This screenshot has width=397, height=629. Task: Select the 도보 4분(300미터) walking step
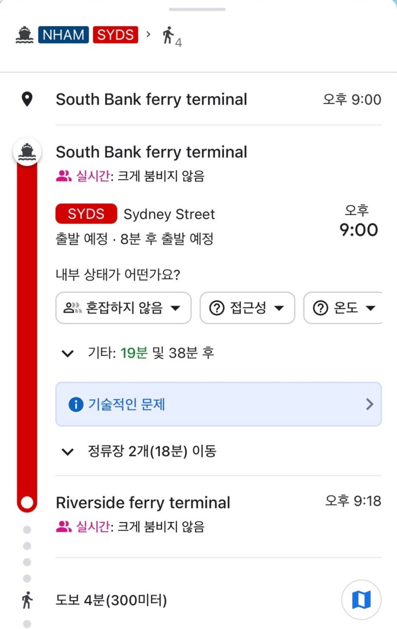point(111,600)
